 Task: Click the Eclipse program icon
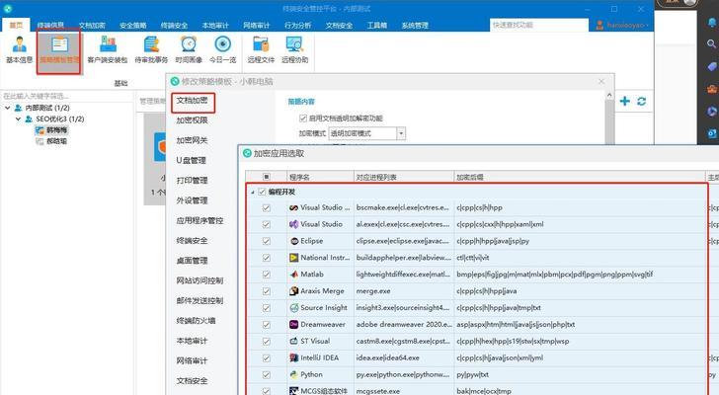point(294,241)
